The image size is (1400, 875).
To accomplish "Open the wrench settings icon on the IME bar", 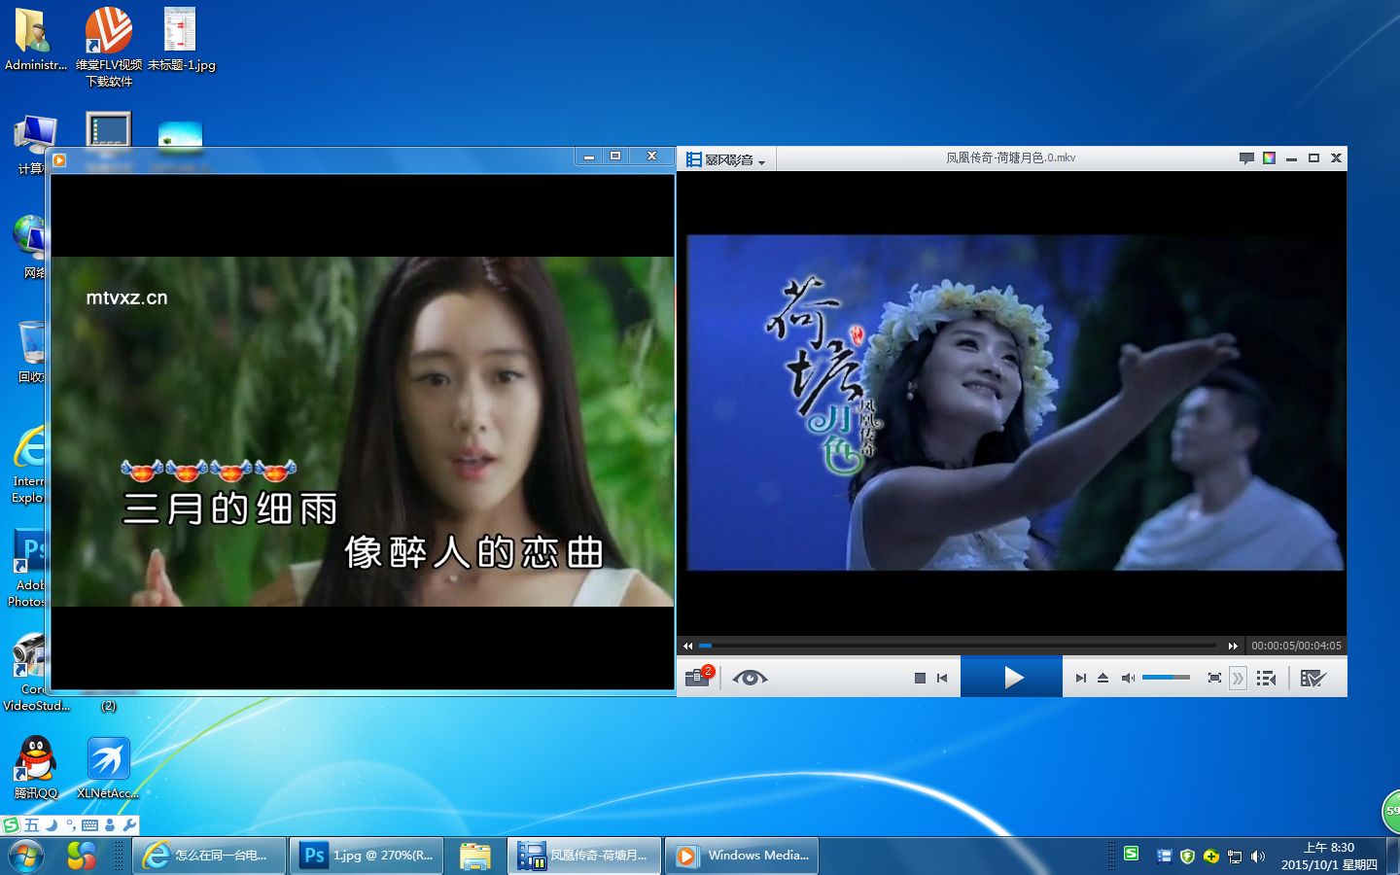I will (x=128, y=825).
